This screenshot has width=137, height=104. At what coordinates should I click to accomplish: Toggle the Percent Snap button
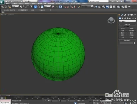tap(72, 7)
